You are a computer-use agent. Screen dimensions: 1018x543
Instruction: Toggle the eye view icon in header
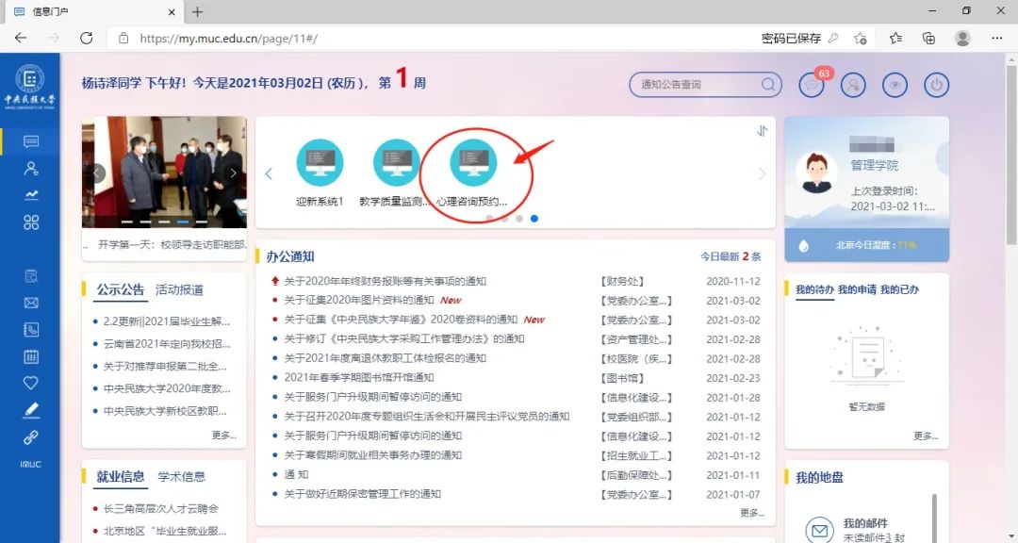(894, 85)
